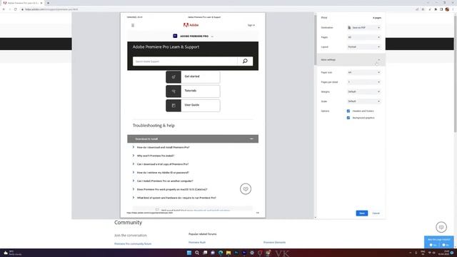Click the browser back arrow
The image size is (457, 257).
coord(4,9)
